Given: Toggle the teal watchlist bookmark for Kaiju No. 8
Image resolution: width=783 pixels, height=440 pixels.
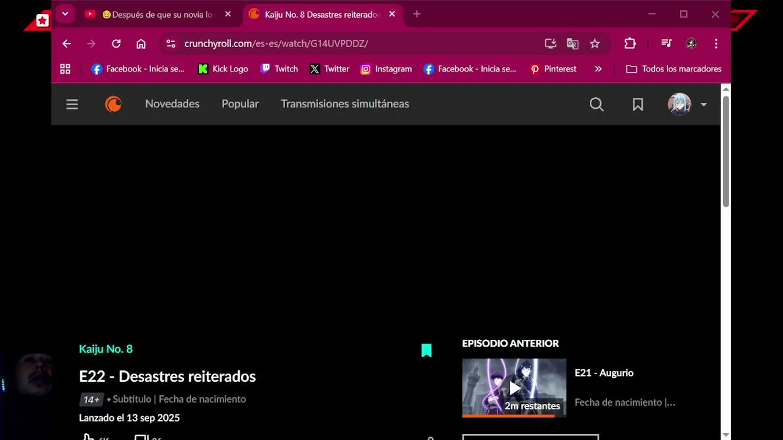Looking at the screenshot, I should point(426,350).
